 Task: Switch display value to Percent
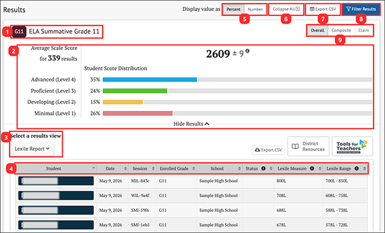[234, 10]
